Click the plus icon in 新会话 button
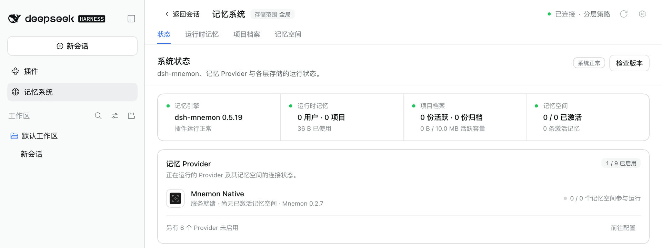The height and width of the screenshot is (248, 662). tap(60, 46)
